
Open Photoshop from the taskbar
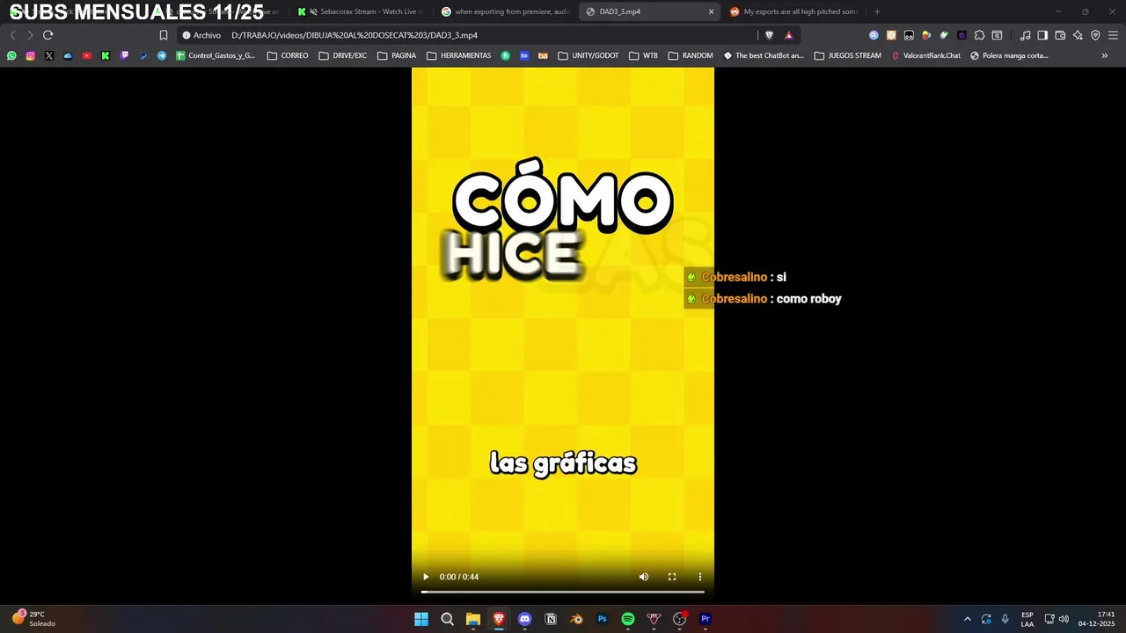603,619
